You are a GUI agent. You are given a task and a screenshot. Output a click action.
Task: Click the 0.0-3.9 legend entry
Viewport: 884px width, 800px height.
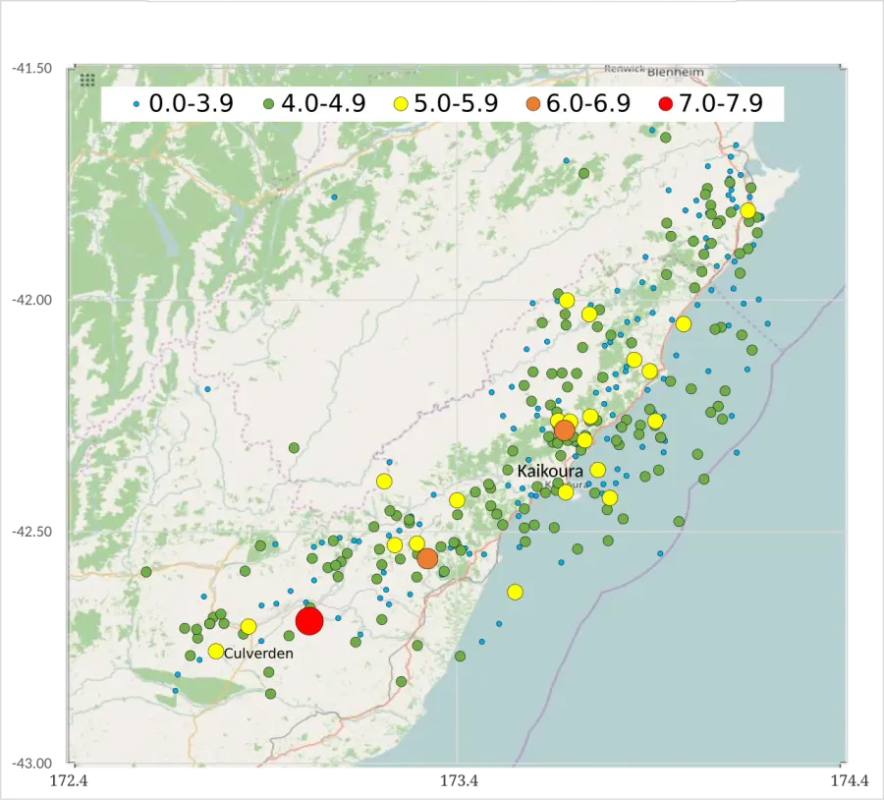183,104
